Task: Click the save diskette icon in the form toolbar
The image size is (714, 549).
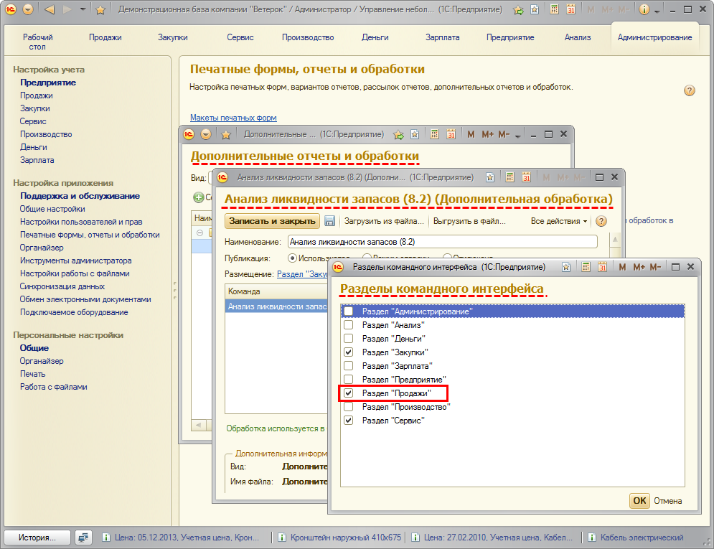Action: point(330,221)
